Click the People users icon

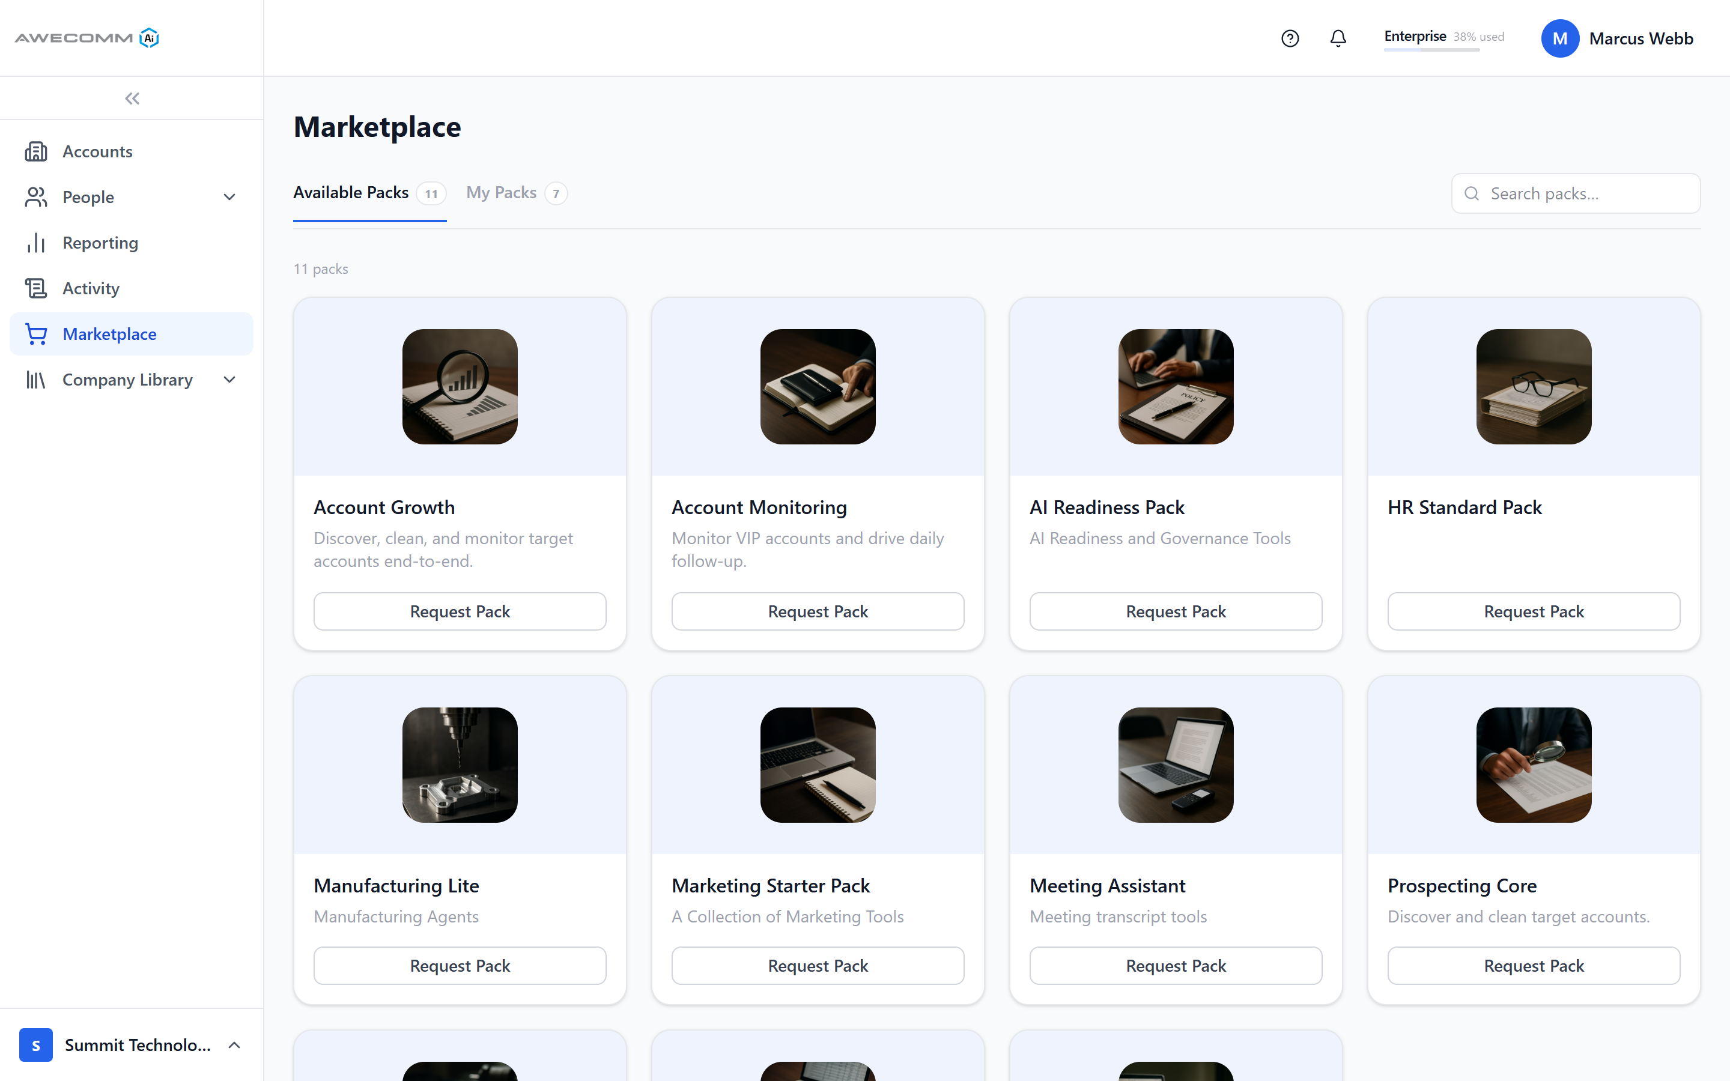point(36,198)
